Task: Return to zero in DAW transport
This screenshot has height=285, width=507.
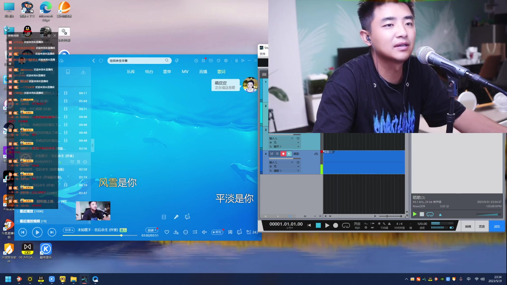Action: (309, 225)
